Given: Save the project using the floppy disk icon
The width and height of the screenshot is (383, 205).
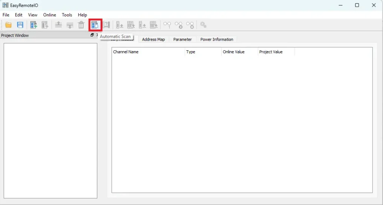Looking at the screenshot, I should click(20, 25).
